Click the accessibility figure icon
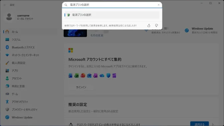Viewport: 224px width, 126px height. point(7,102)
